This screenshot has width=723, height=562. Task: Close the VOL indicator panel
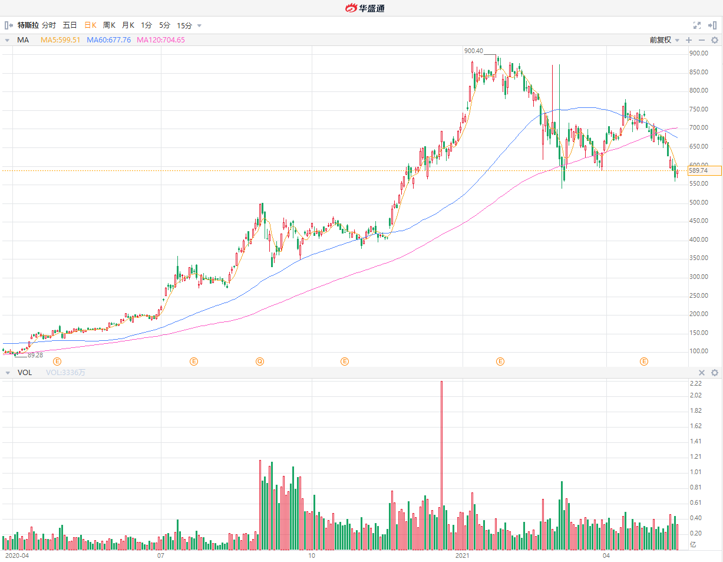click(702, 373)
